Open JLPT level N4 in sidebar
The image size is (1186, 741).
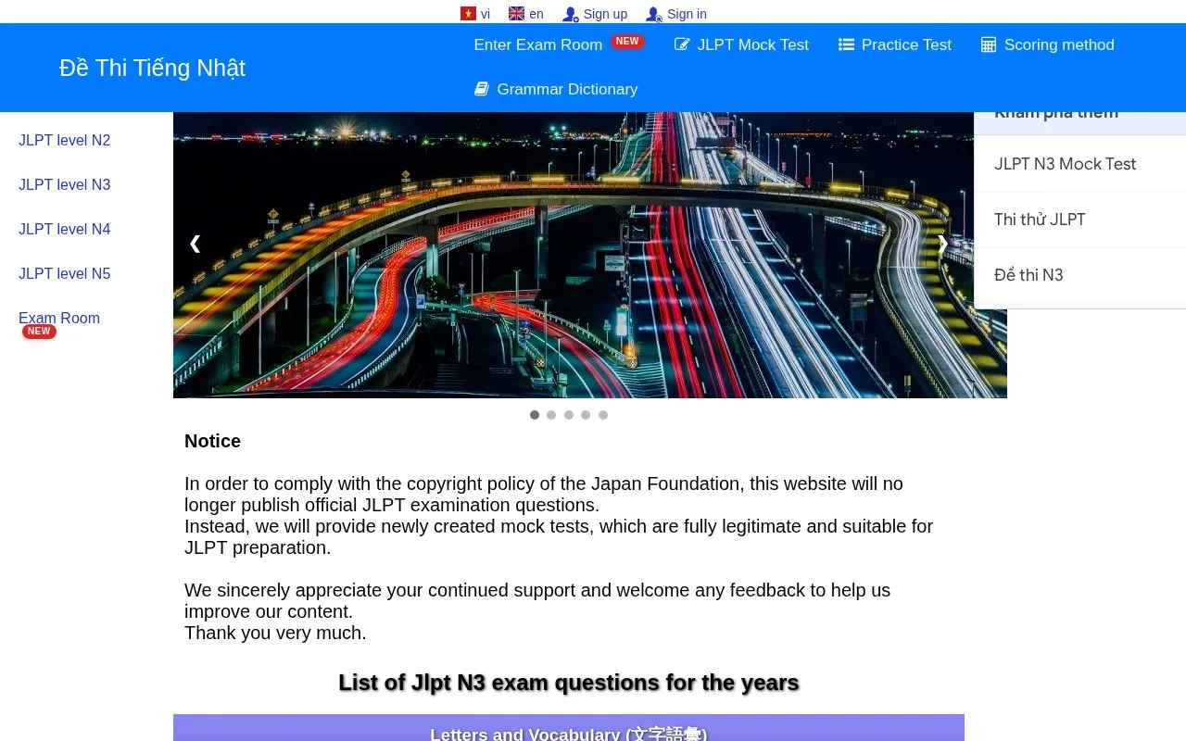64,229
